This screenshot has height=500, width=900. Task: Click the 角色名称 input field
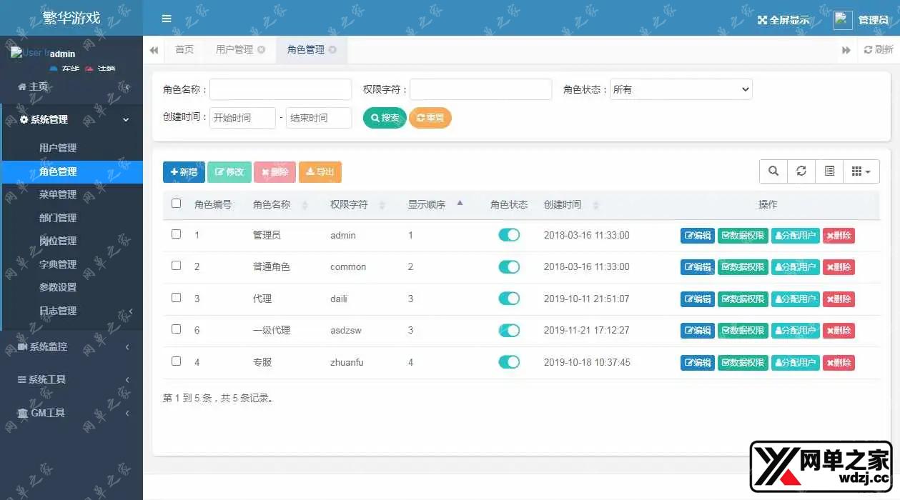(x=280, y=89)
